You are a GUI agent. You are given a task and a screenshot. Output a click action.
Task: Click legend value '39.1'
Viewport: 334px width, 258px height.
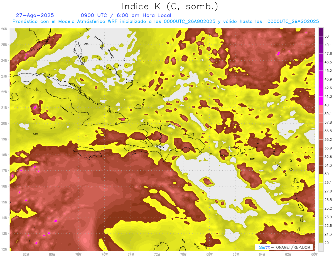pyautogui.click(x=328, y=114)
